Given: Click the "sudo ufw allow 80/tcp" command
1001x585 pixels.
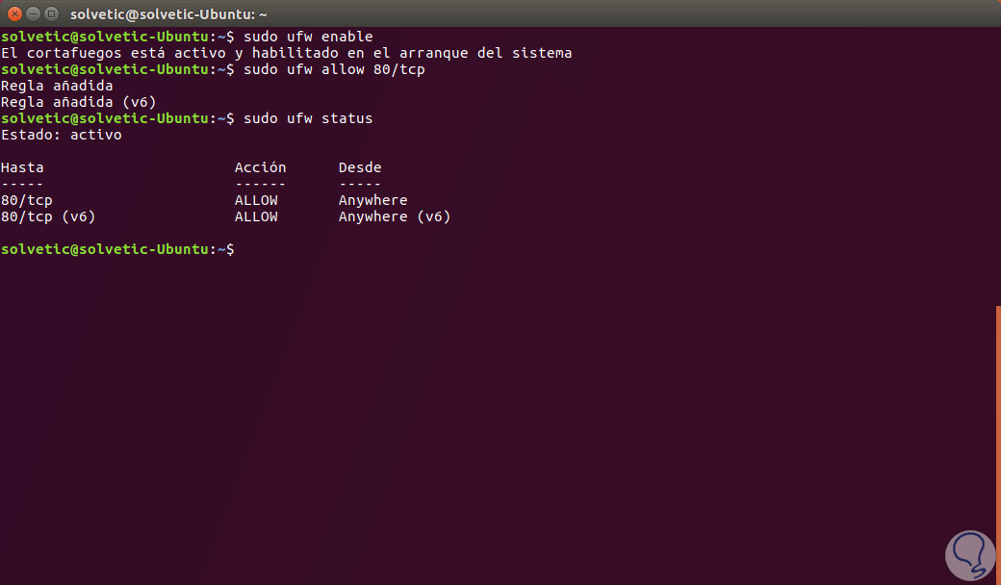Looking at the screenshot, I should [x=334, y=69].
